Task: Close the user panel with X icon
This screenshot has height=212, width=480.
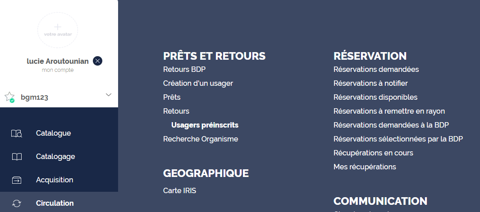Action: point(98,61)
